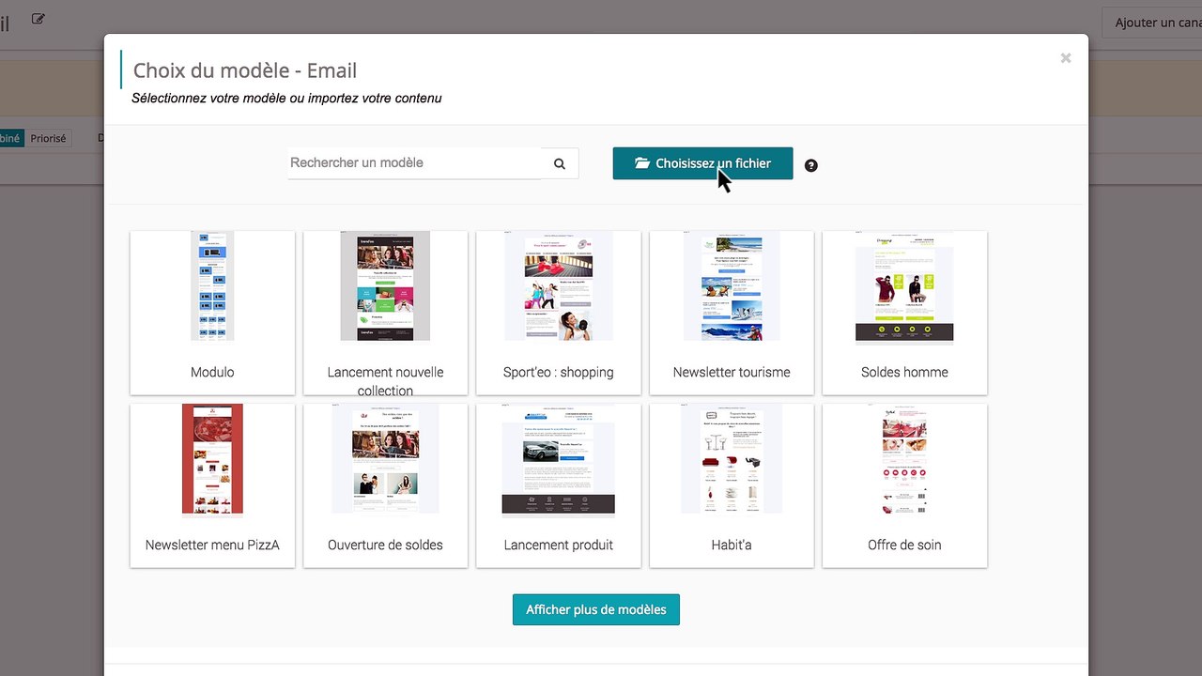Click the search magnifier icon
This screenshot has height=676, width=1202.
point(560,163)
